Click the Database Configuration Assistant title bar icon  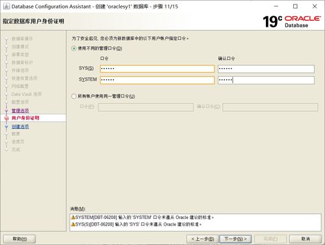point(6,6)
